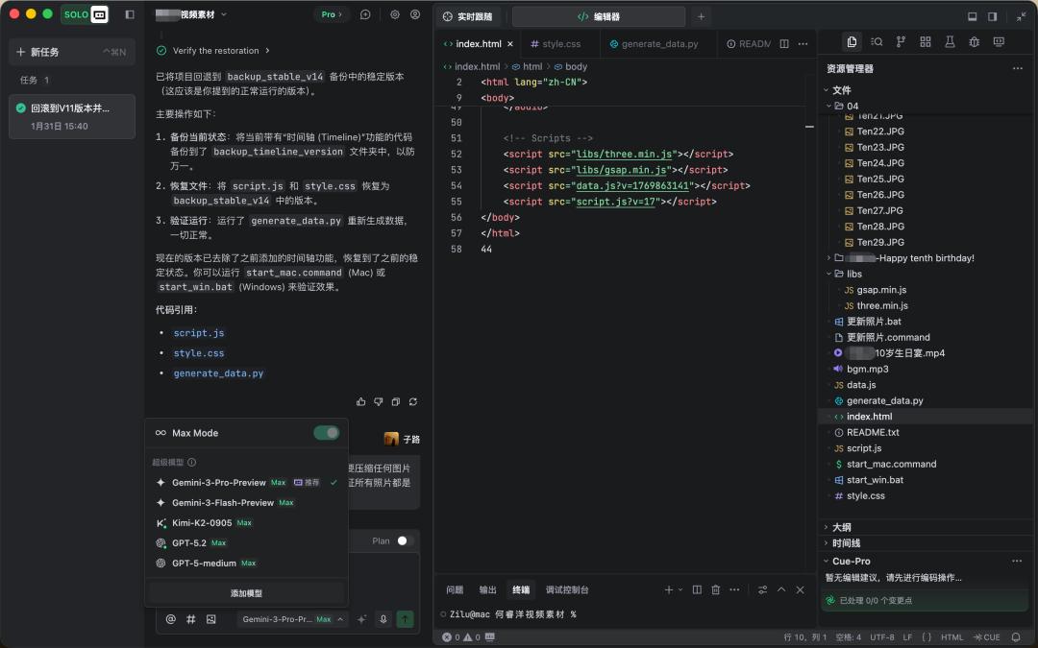This screenshot has width=1038, height=648.
Task: Expand the 大纲 outline section
Action: tap(841, 527)
